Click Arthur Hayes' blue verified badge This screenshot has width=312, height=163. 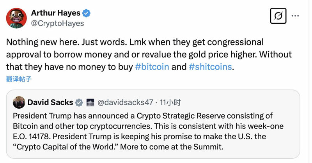pos(87,13)
